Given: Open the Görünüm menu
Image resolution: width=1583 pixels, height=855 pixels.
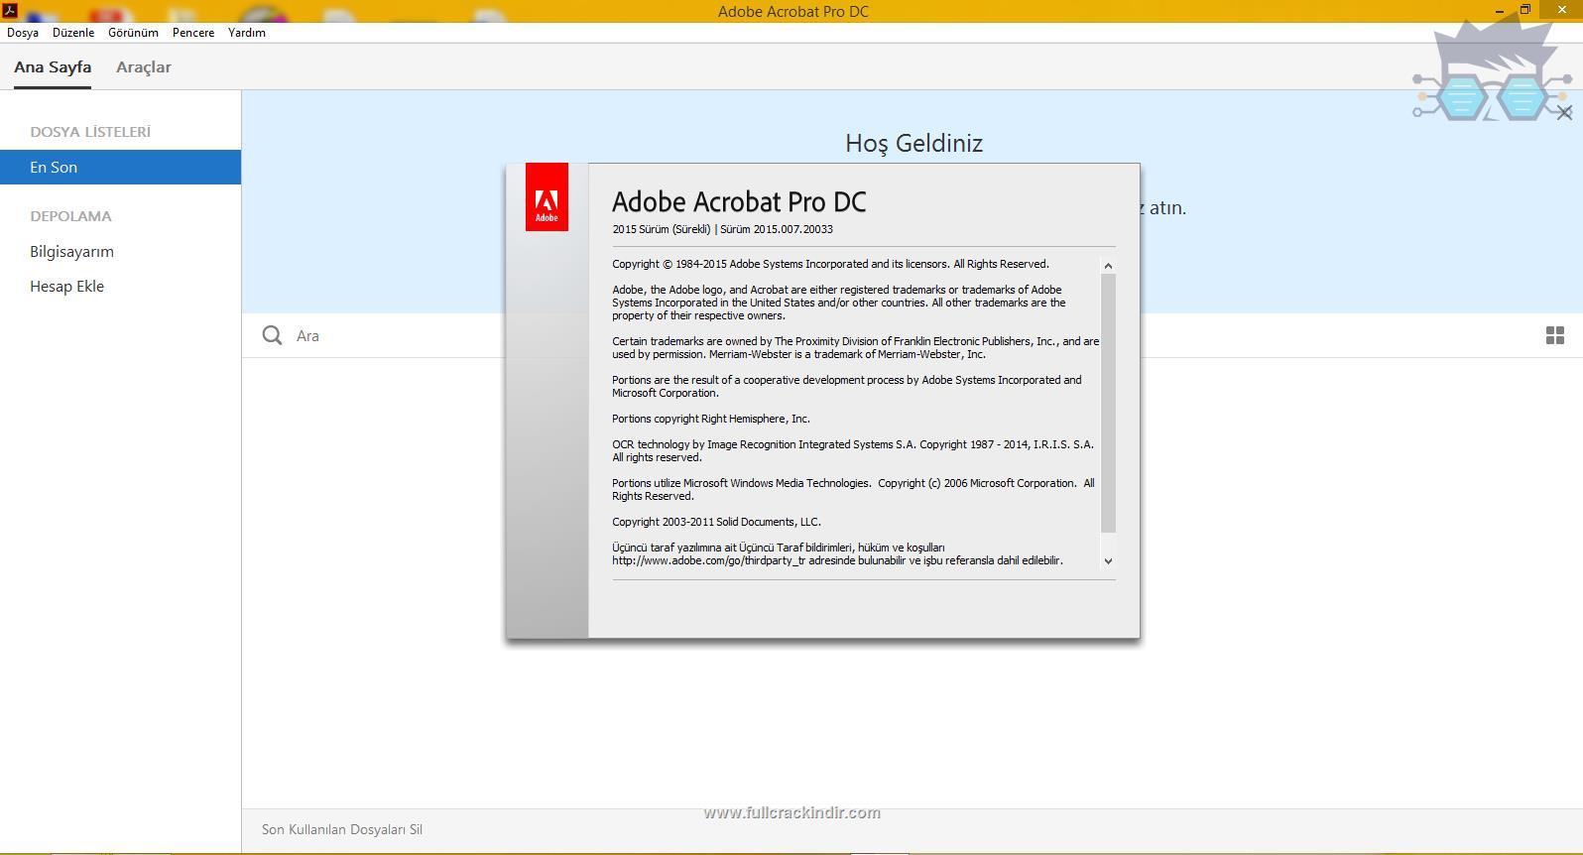Looking at the screenshot, I should coord(133,33).
